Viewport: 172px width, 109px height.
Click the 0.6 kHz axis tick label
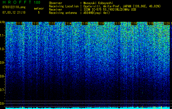(x=2, y=104)
